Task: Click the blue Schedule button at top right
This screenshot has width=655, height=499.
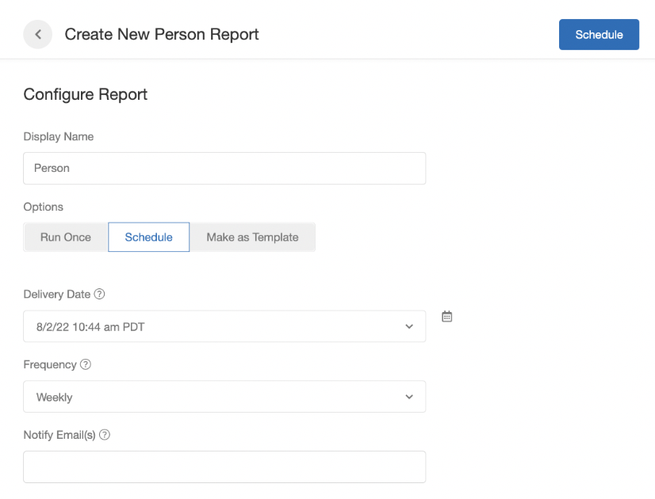Action: pos(599,35)
